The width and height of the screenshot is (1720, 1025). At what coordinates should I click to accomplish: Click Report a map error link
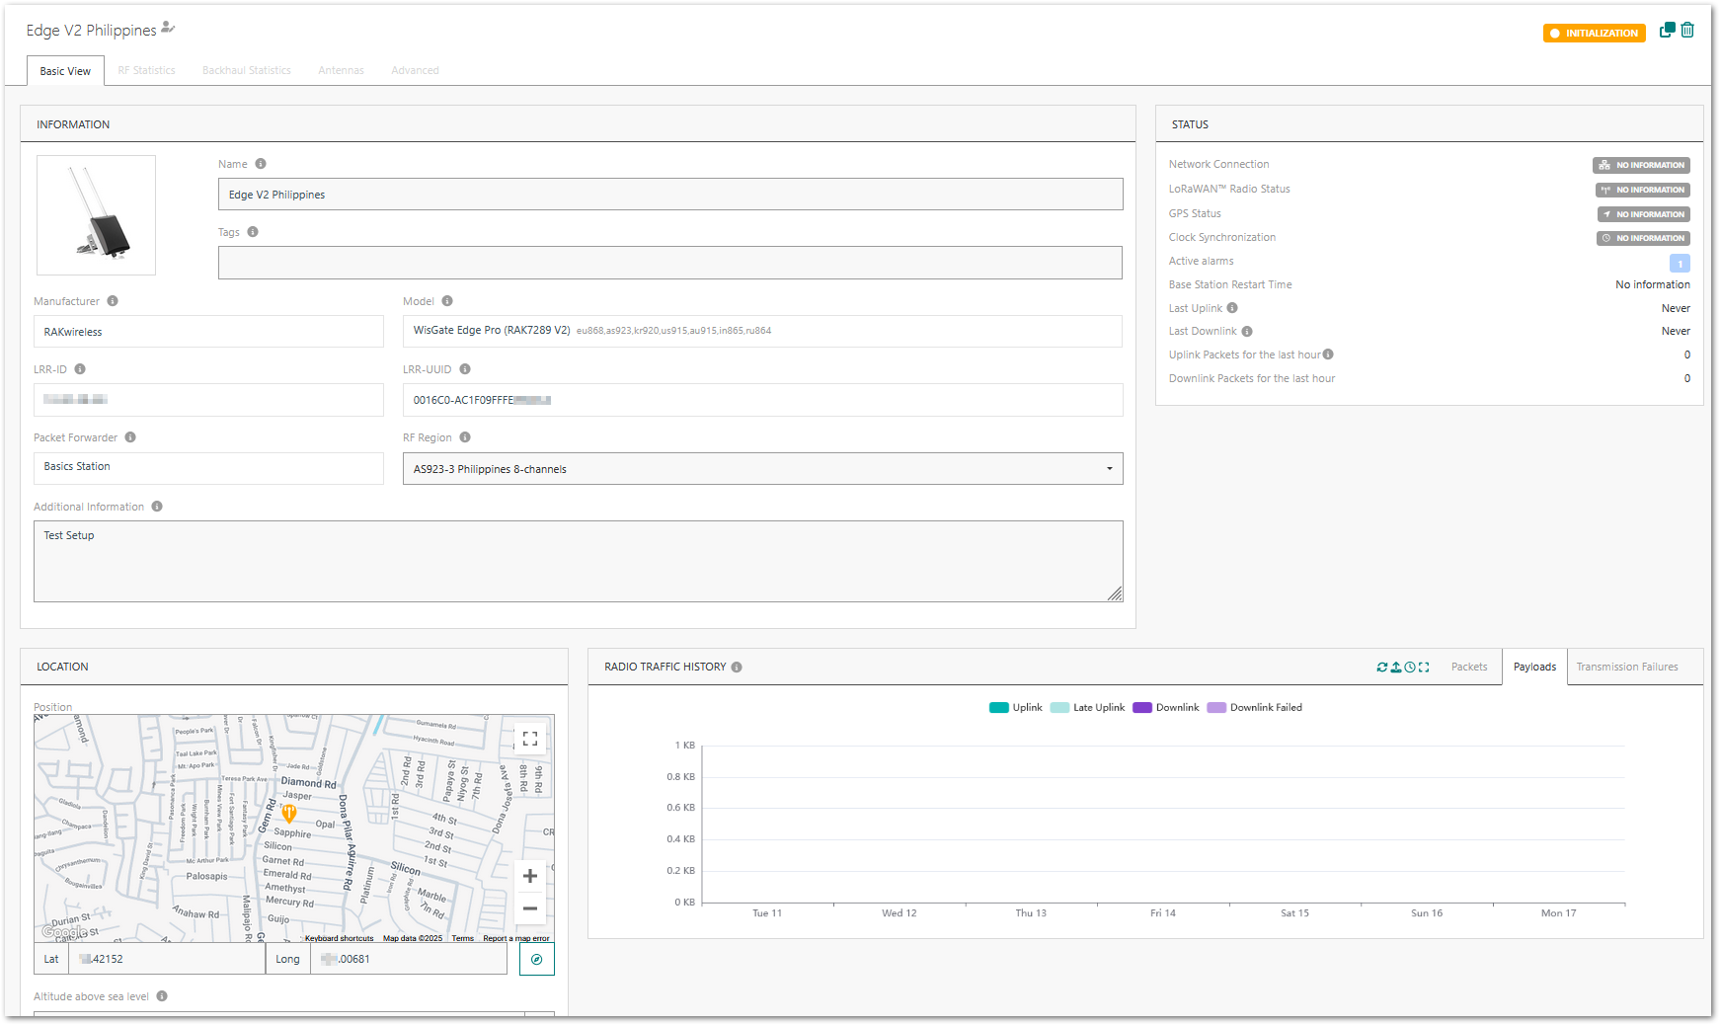[x=516, y=938]
